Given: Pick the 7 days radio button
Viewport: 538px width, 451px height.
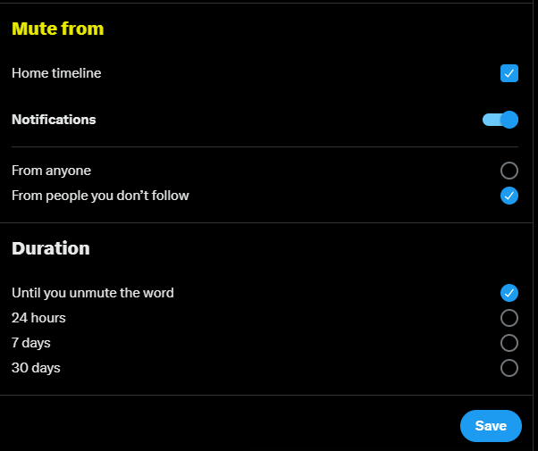Looking at the screenshot, I should pyautogui.click(x=509, y=343).
